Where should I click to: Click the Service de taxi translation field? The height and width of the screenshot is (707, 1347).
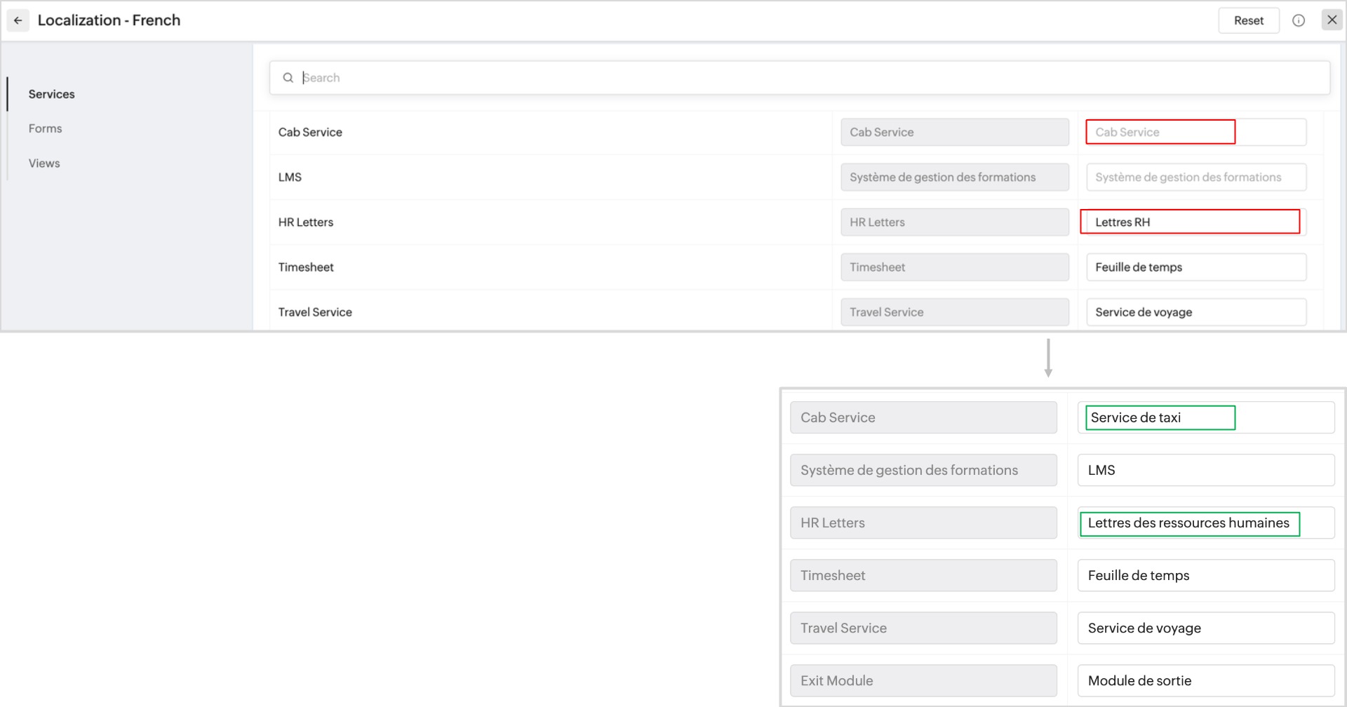tap(1205, 417)
